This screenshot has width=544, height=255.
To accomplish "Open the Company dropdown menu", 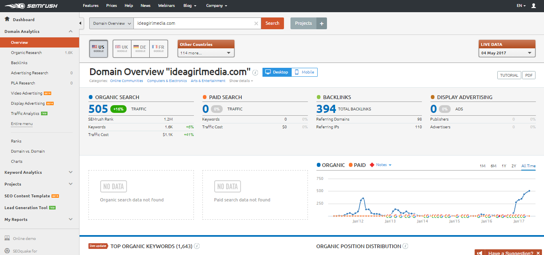I will pyautogui.click(x=217, y=6).
